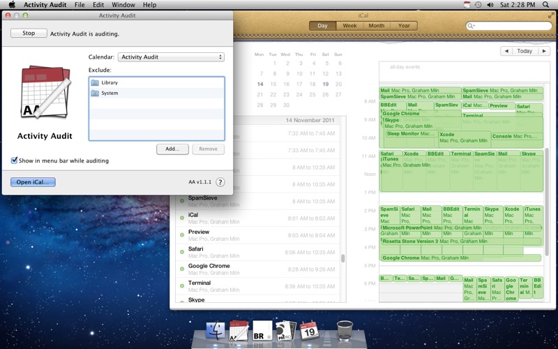Switch iCal to Year view
This screenshot has height=349, width=558.
(x=404, y=26)
